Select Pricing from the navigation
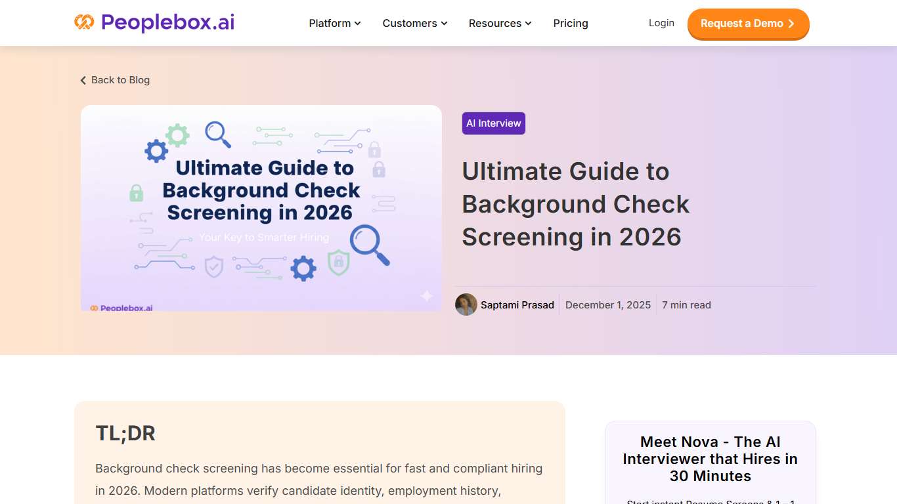 pyautogui.click(x=570, y=23)
